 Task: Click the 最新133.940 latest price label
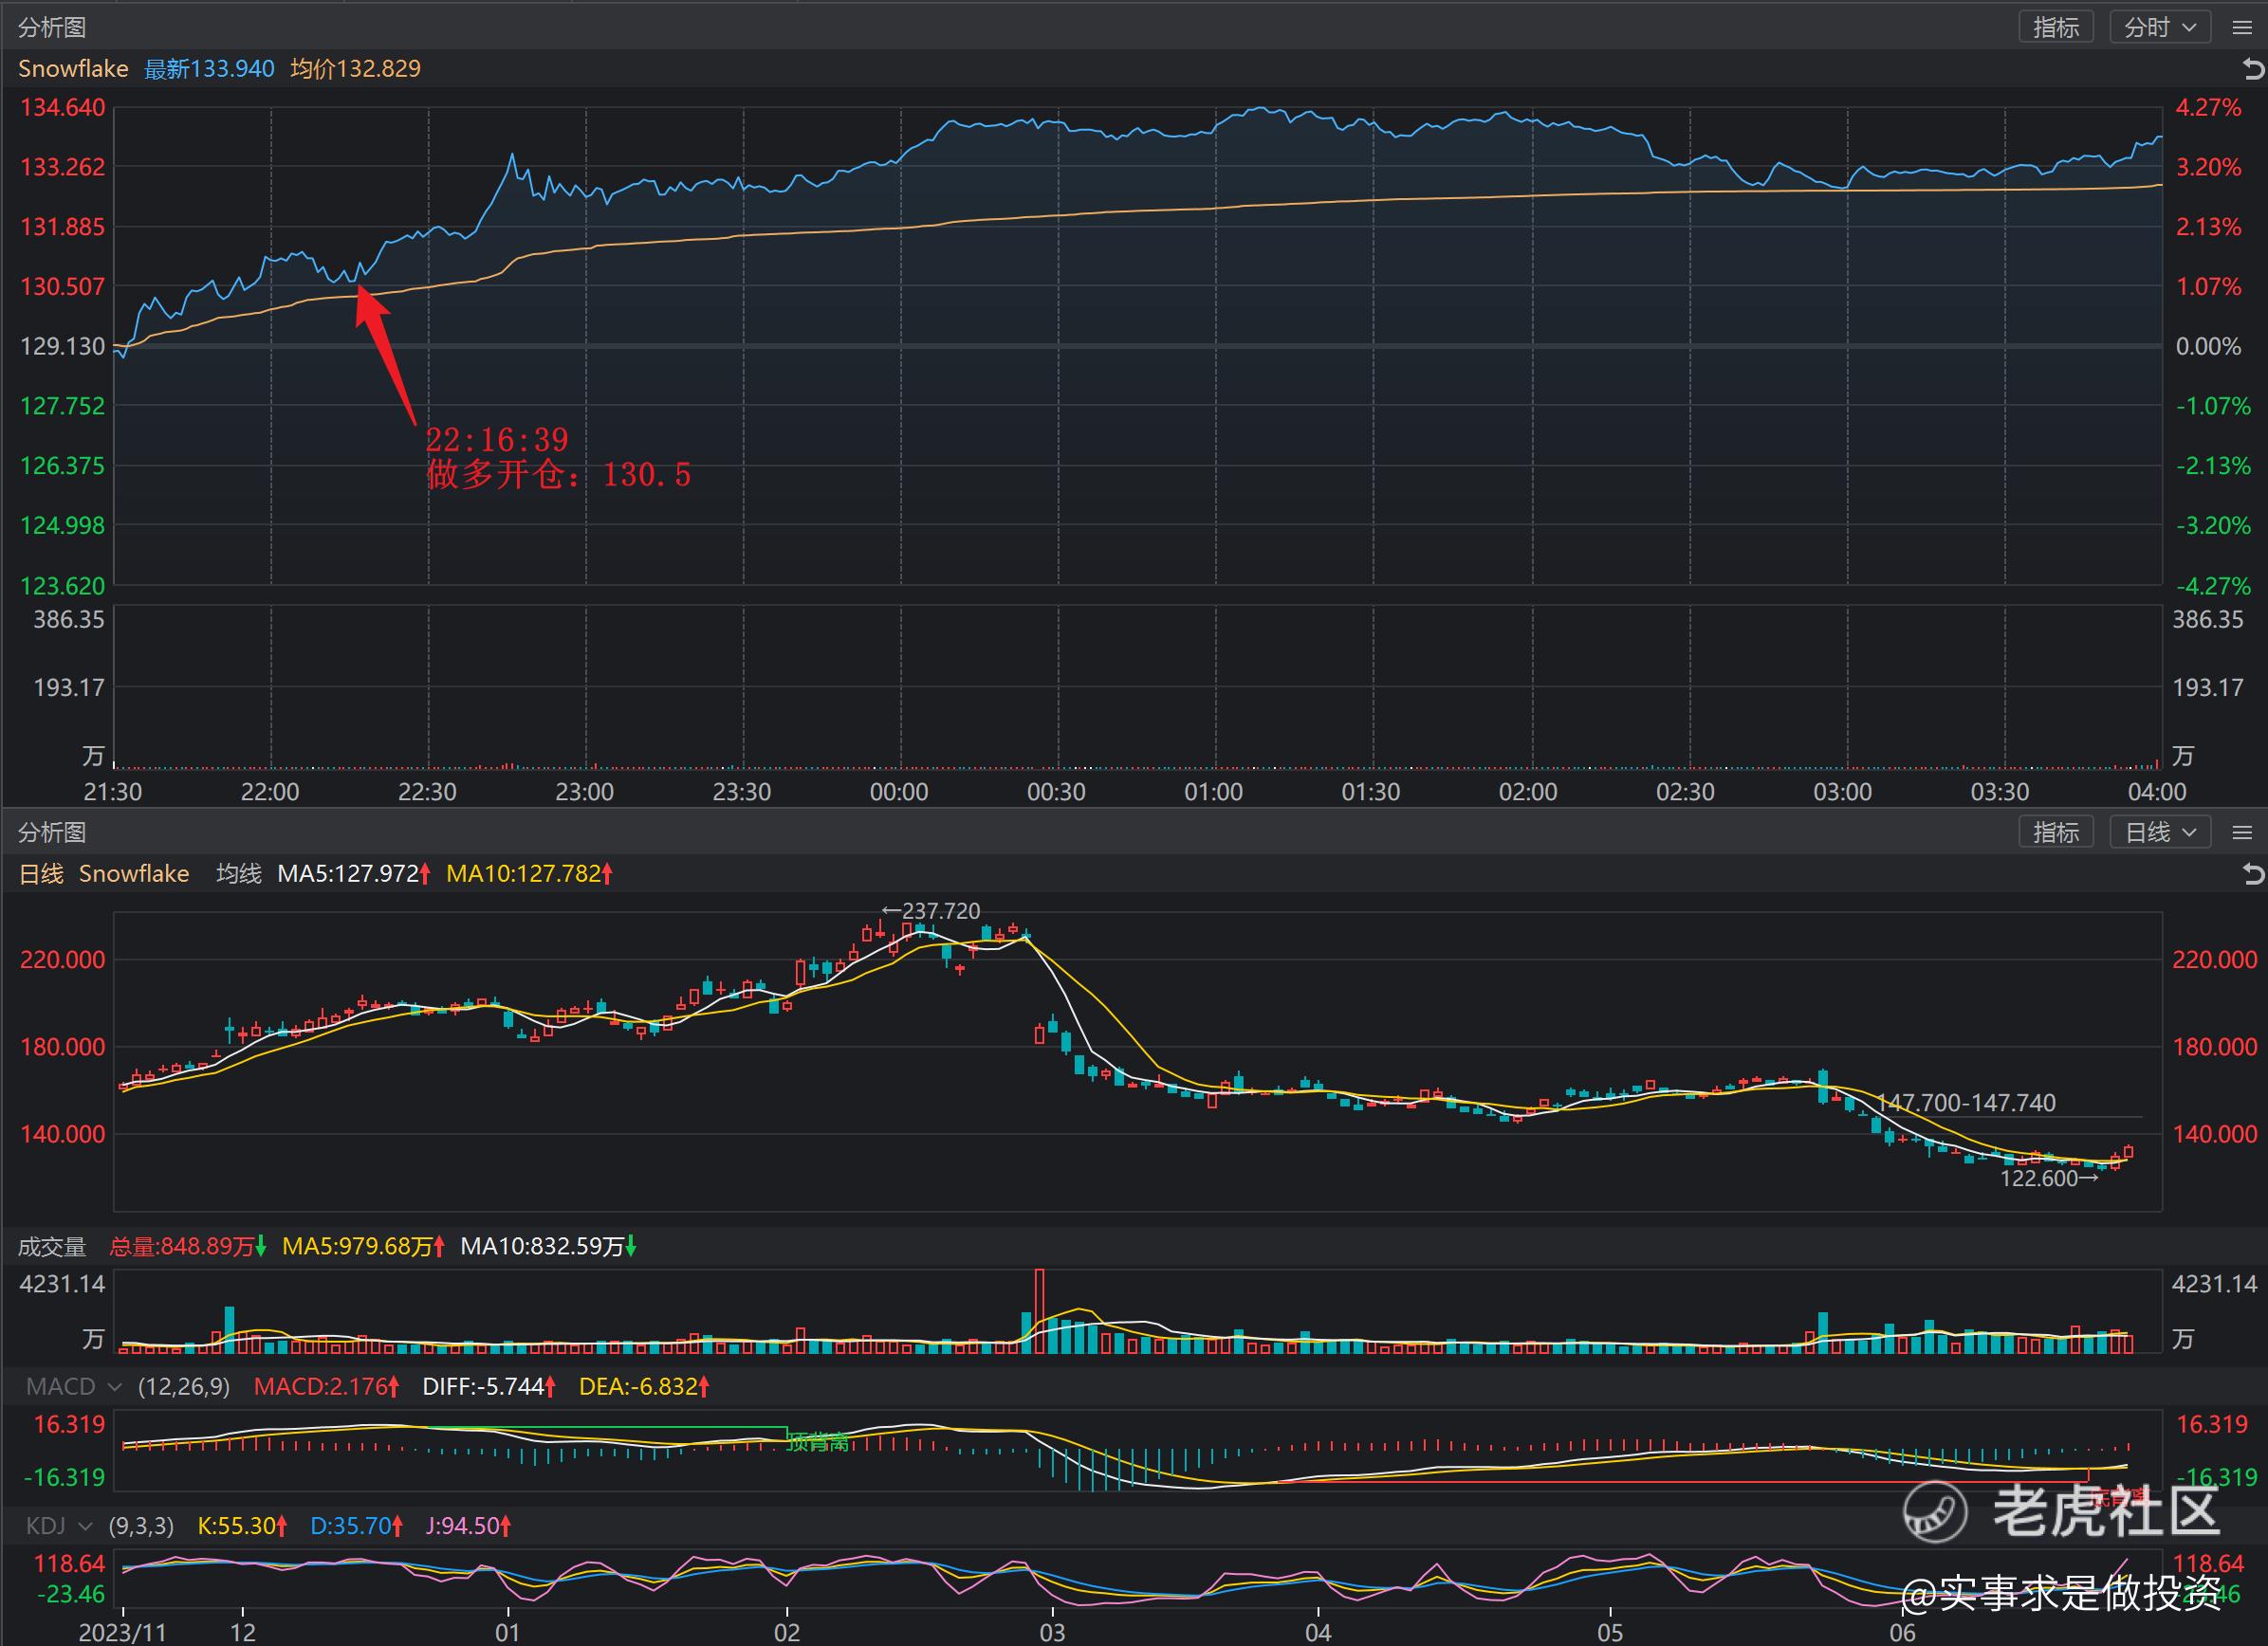coord(209,69)
